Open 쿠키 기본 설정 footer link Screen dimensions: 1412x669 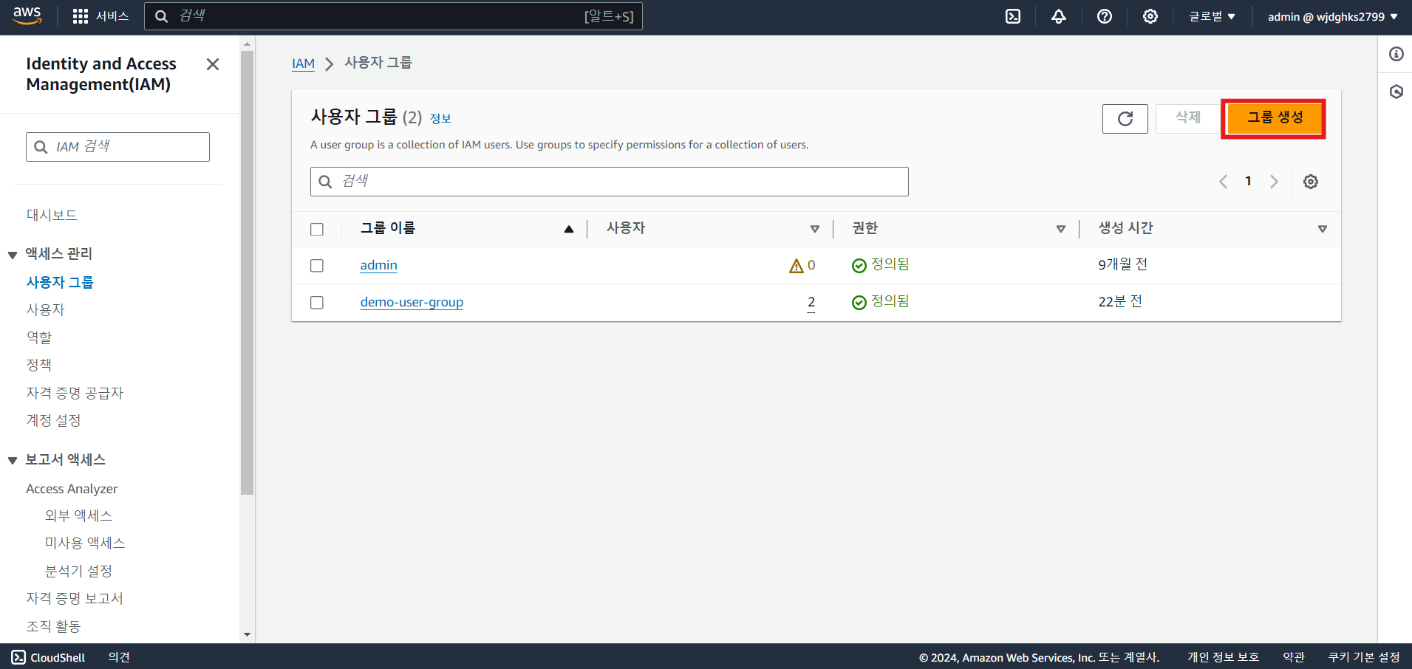1363,657
